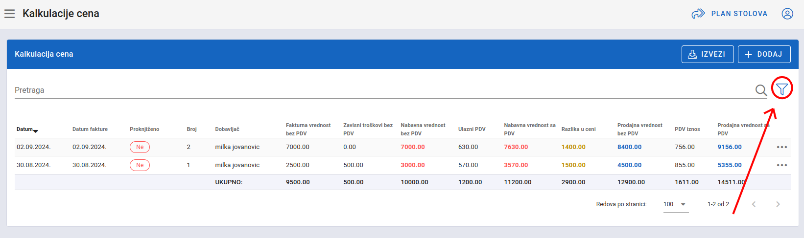
Task: Click the value 7630.00
Action: [516, 147]
